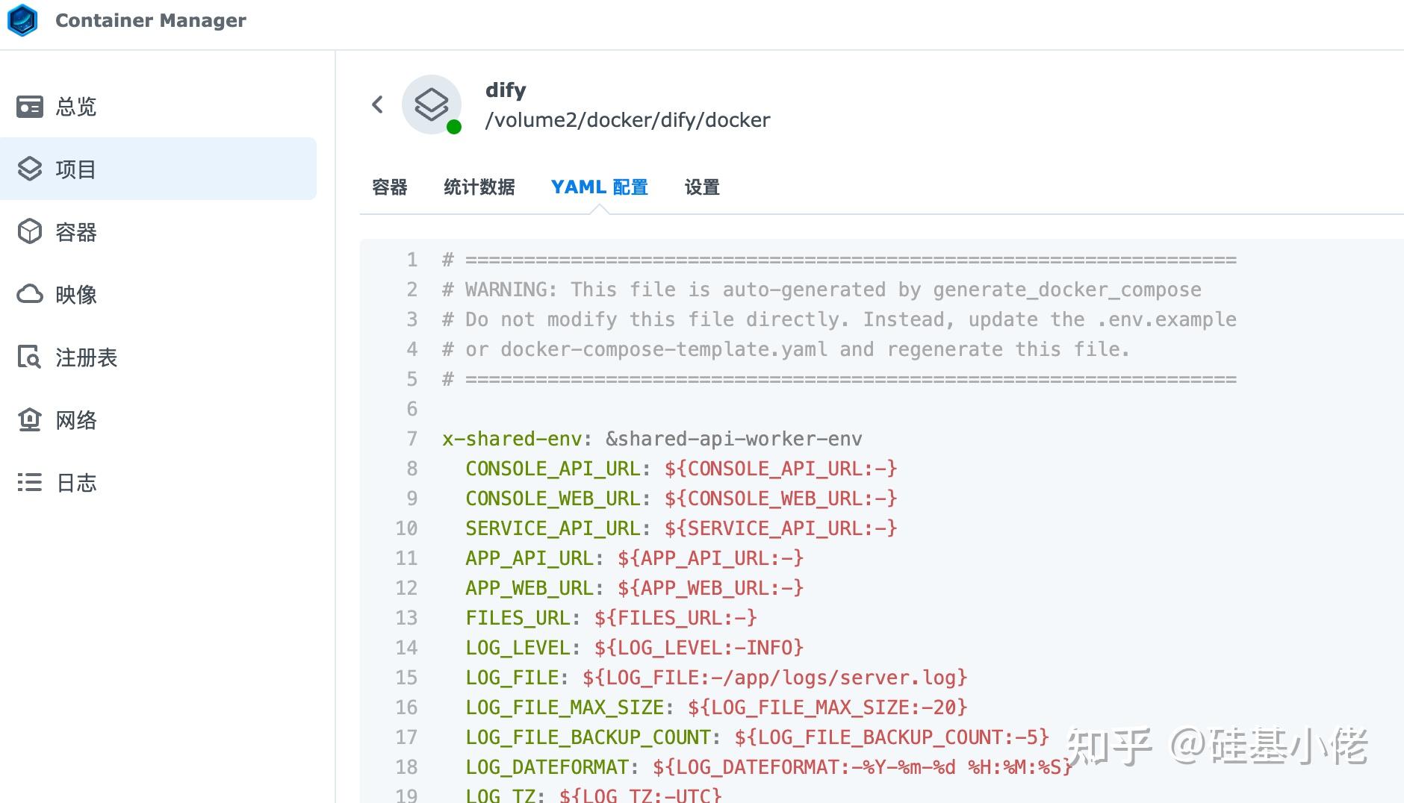
Task: Open the 网络 (Network) sidebar icon
Action: tap(29, 420)
